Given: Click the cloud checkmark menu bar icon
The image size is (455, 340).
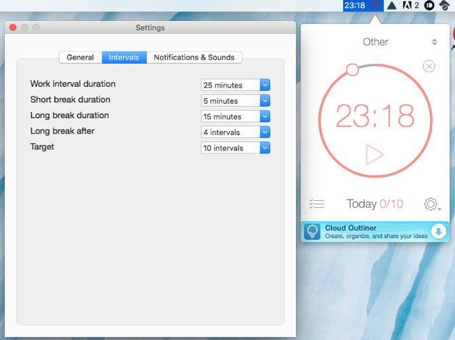Looking at the screenshot, I should point(444,5).
